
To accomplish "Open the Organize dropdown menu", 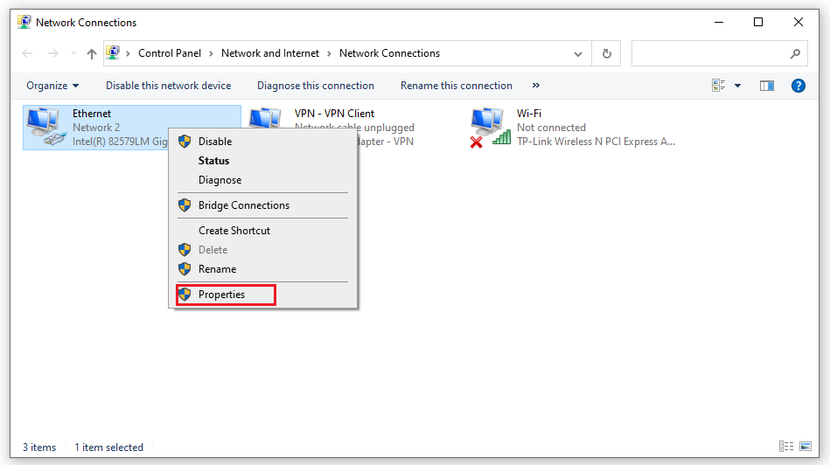I will tap(52, 86).
